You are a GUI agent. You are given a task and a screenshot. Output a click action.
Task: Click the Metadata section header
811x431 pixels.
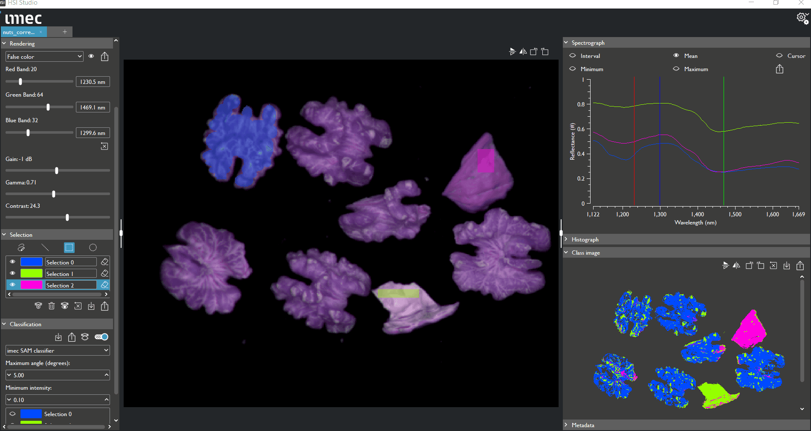(582, 425)
